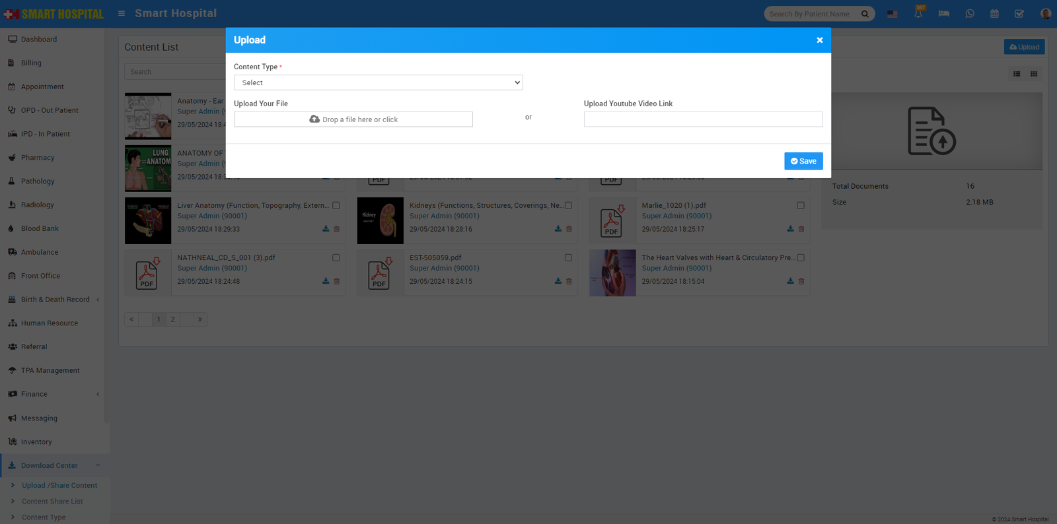The height and width of the screenshot is (524, 1057).
Task: Click the YouTube video link field
Action: click(x=703, y=119)
